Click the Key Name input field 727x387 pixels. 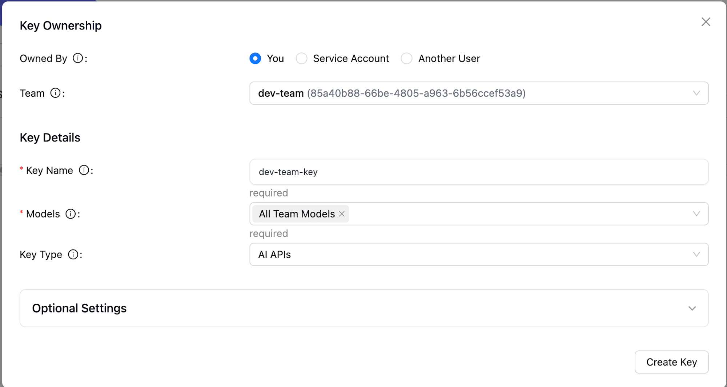pos(478,172)
